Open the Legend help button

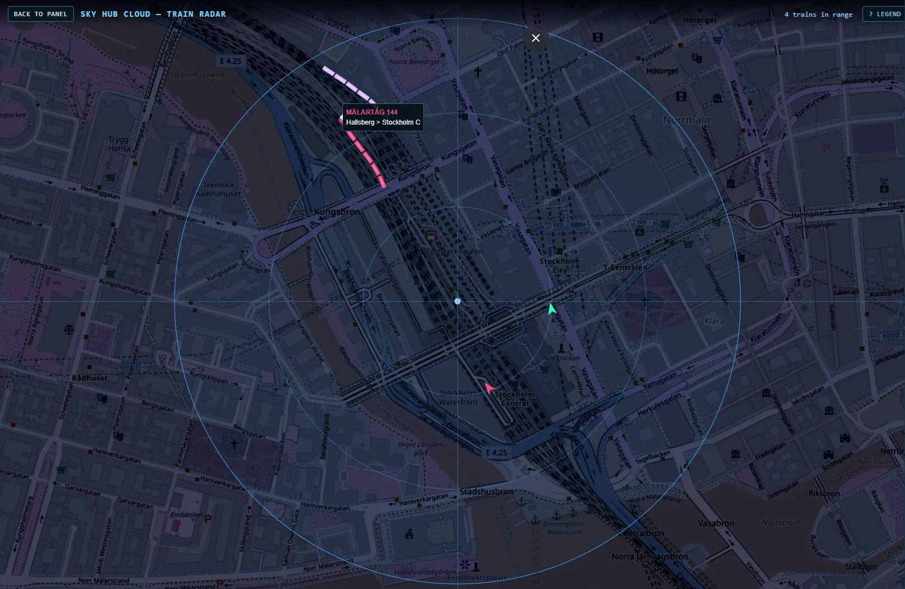(x=884, y=14)
